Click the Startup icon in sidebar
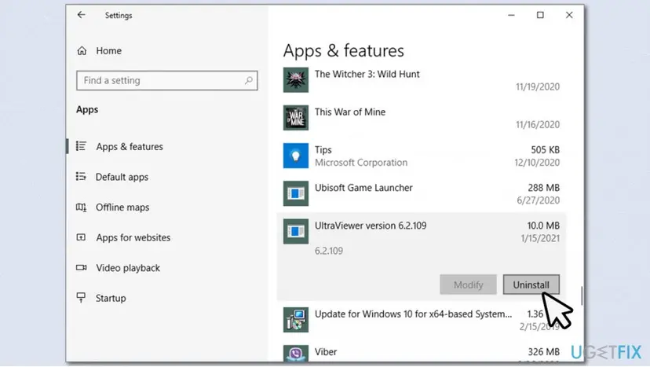 (82, 297)
